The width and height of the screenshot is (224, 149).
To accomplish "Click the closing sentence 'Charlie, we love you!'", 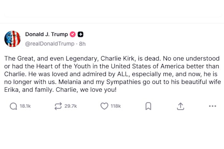I will point(86,90).
